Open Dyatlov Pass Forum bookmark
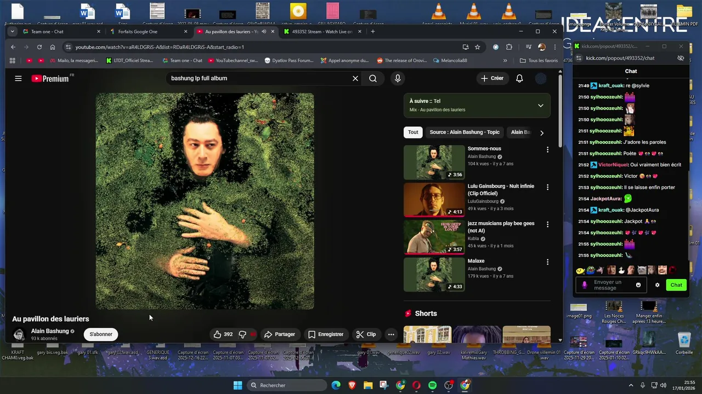 coord(289,61)
